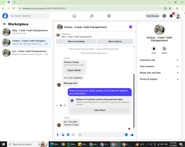Open the Groups icon in top navigation
Viewport: 185px width, 147px height.
coord(109,16)
